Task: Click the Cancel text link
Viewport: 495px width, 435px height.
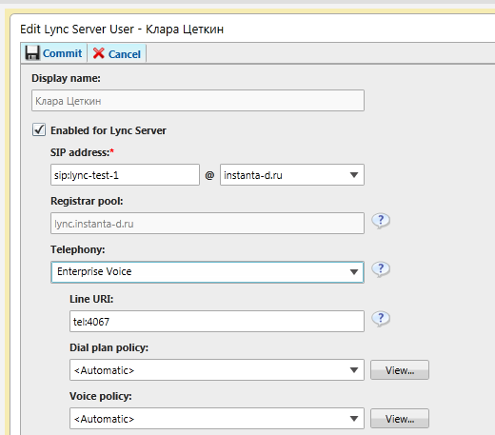Action: coord(125,54)
